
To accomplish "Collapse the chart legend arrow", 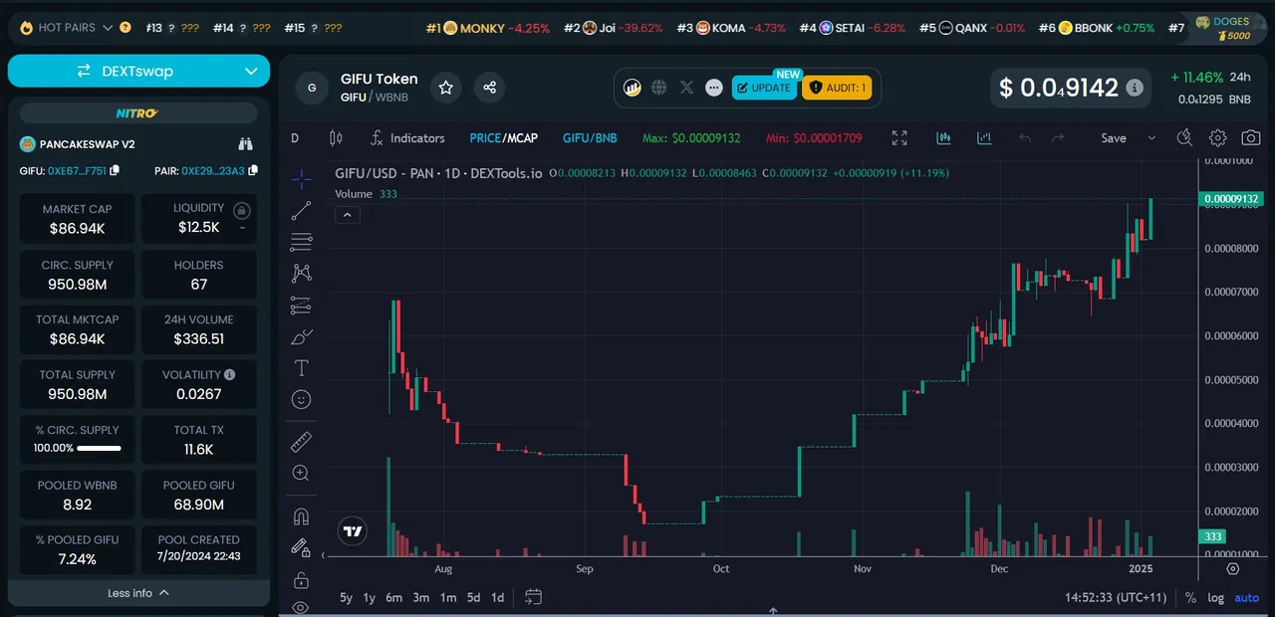I will [347, 214].
